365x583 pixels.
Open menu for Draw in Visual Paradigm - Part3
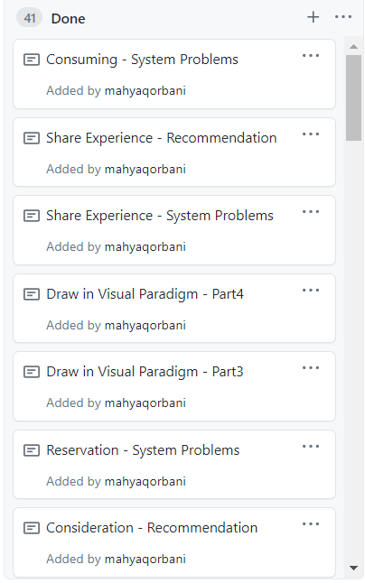[311, 368]
